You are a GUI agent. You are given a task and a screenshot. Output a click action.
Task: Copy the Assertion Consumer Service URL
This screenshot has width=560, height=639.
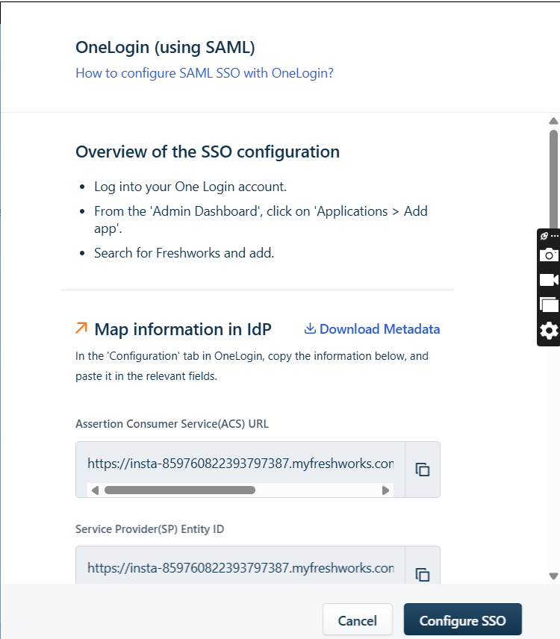pyautogui.click(x=423, y=470)
